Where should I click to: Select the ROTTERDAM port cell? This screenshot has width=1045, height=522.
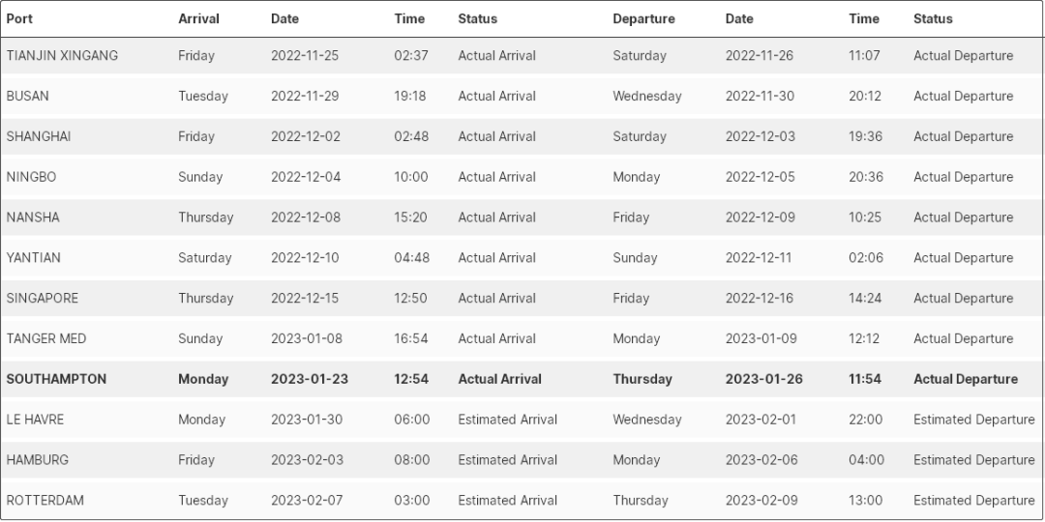pyautogui.click(x=45, y=501)
